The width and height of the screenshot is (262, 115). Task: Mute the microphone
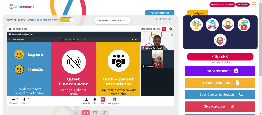tap(24, 101)
